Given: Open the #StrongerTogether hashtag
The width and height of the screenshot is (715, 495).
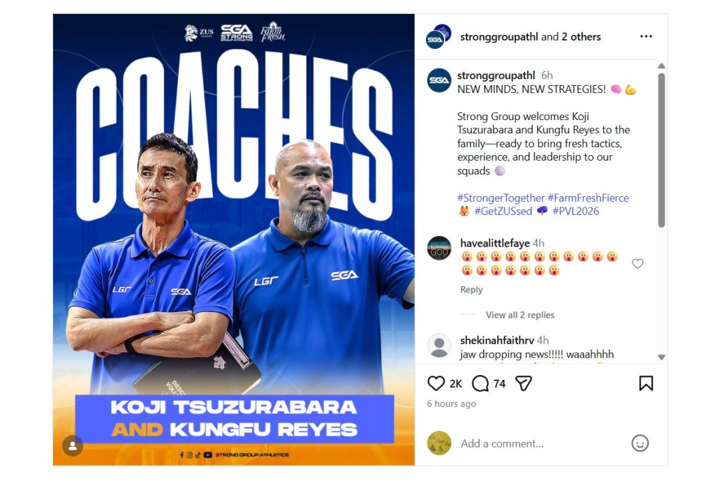Looking at the screenshot, I should click(x=501, y=198).
